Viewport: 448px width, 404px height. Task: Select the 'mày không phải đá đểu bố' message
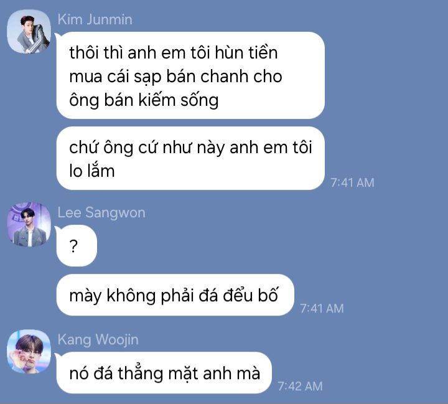175,295
